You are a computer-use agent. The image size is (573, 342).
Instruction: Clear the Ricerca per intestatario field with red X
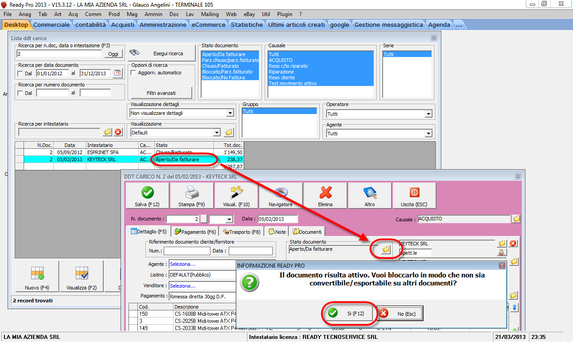118,132
